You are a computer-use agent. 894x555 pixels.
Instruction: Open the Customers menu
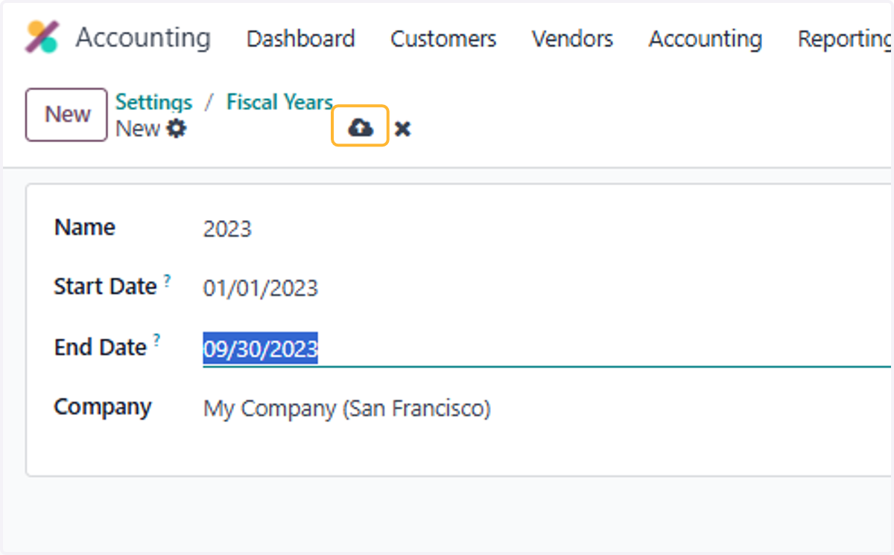(443, 39)
